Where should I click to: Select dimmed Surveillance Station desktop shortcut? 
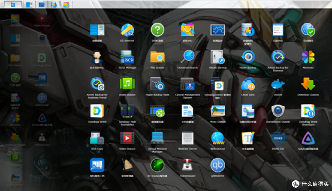(x=42, y=39)
